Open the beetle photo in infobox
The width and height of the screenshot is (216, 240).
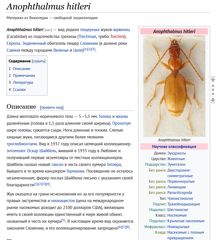174,86
